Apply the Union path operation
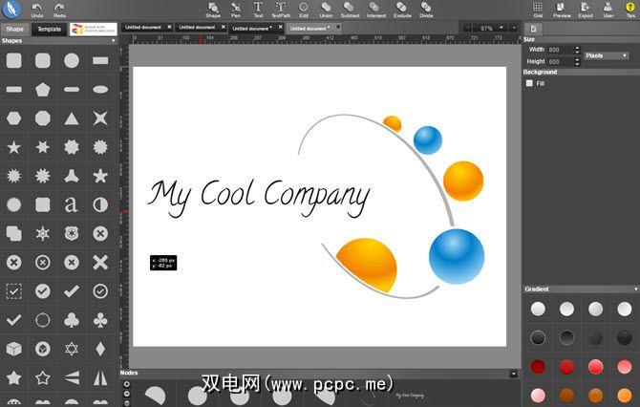Image resolution: width=640 pixels, height=407 pixels. 326,9
